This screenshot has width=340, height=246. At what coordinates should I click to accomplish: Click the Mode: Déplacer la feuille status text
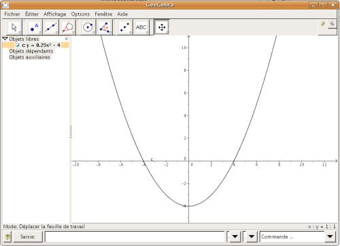[44, 226]
